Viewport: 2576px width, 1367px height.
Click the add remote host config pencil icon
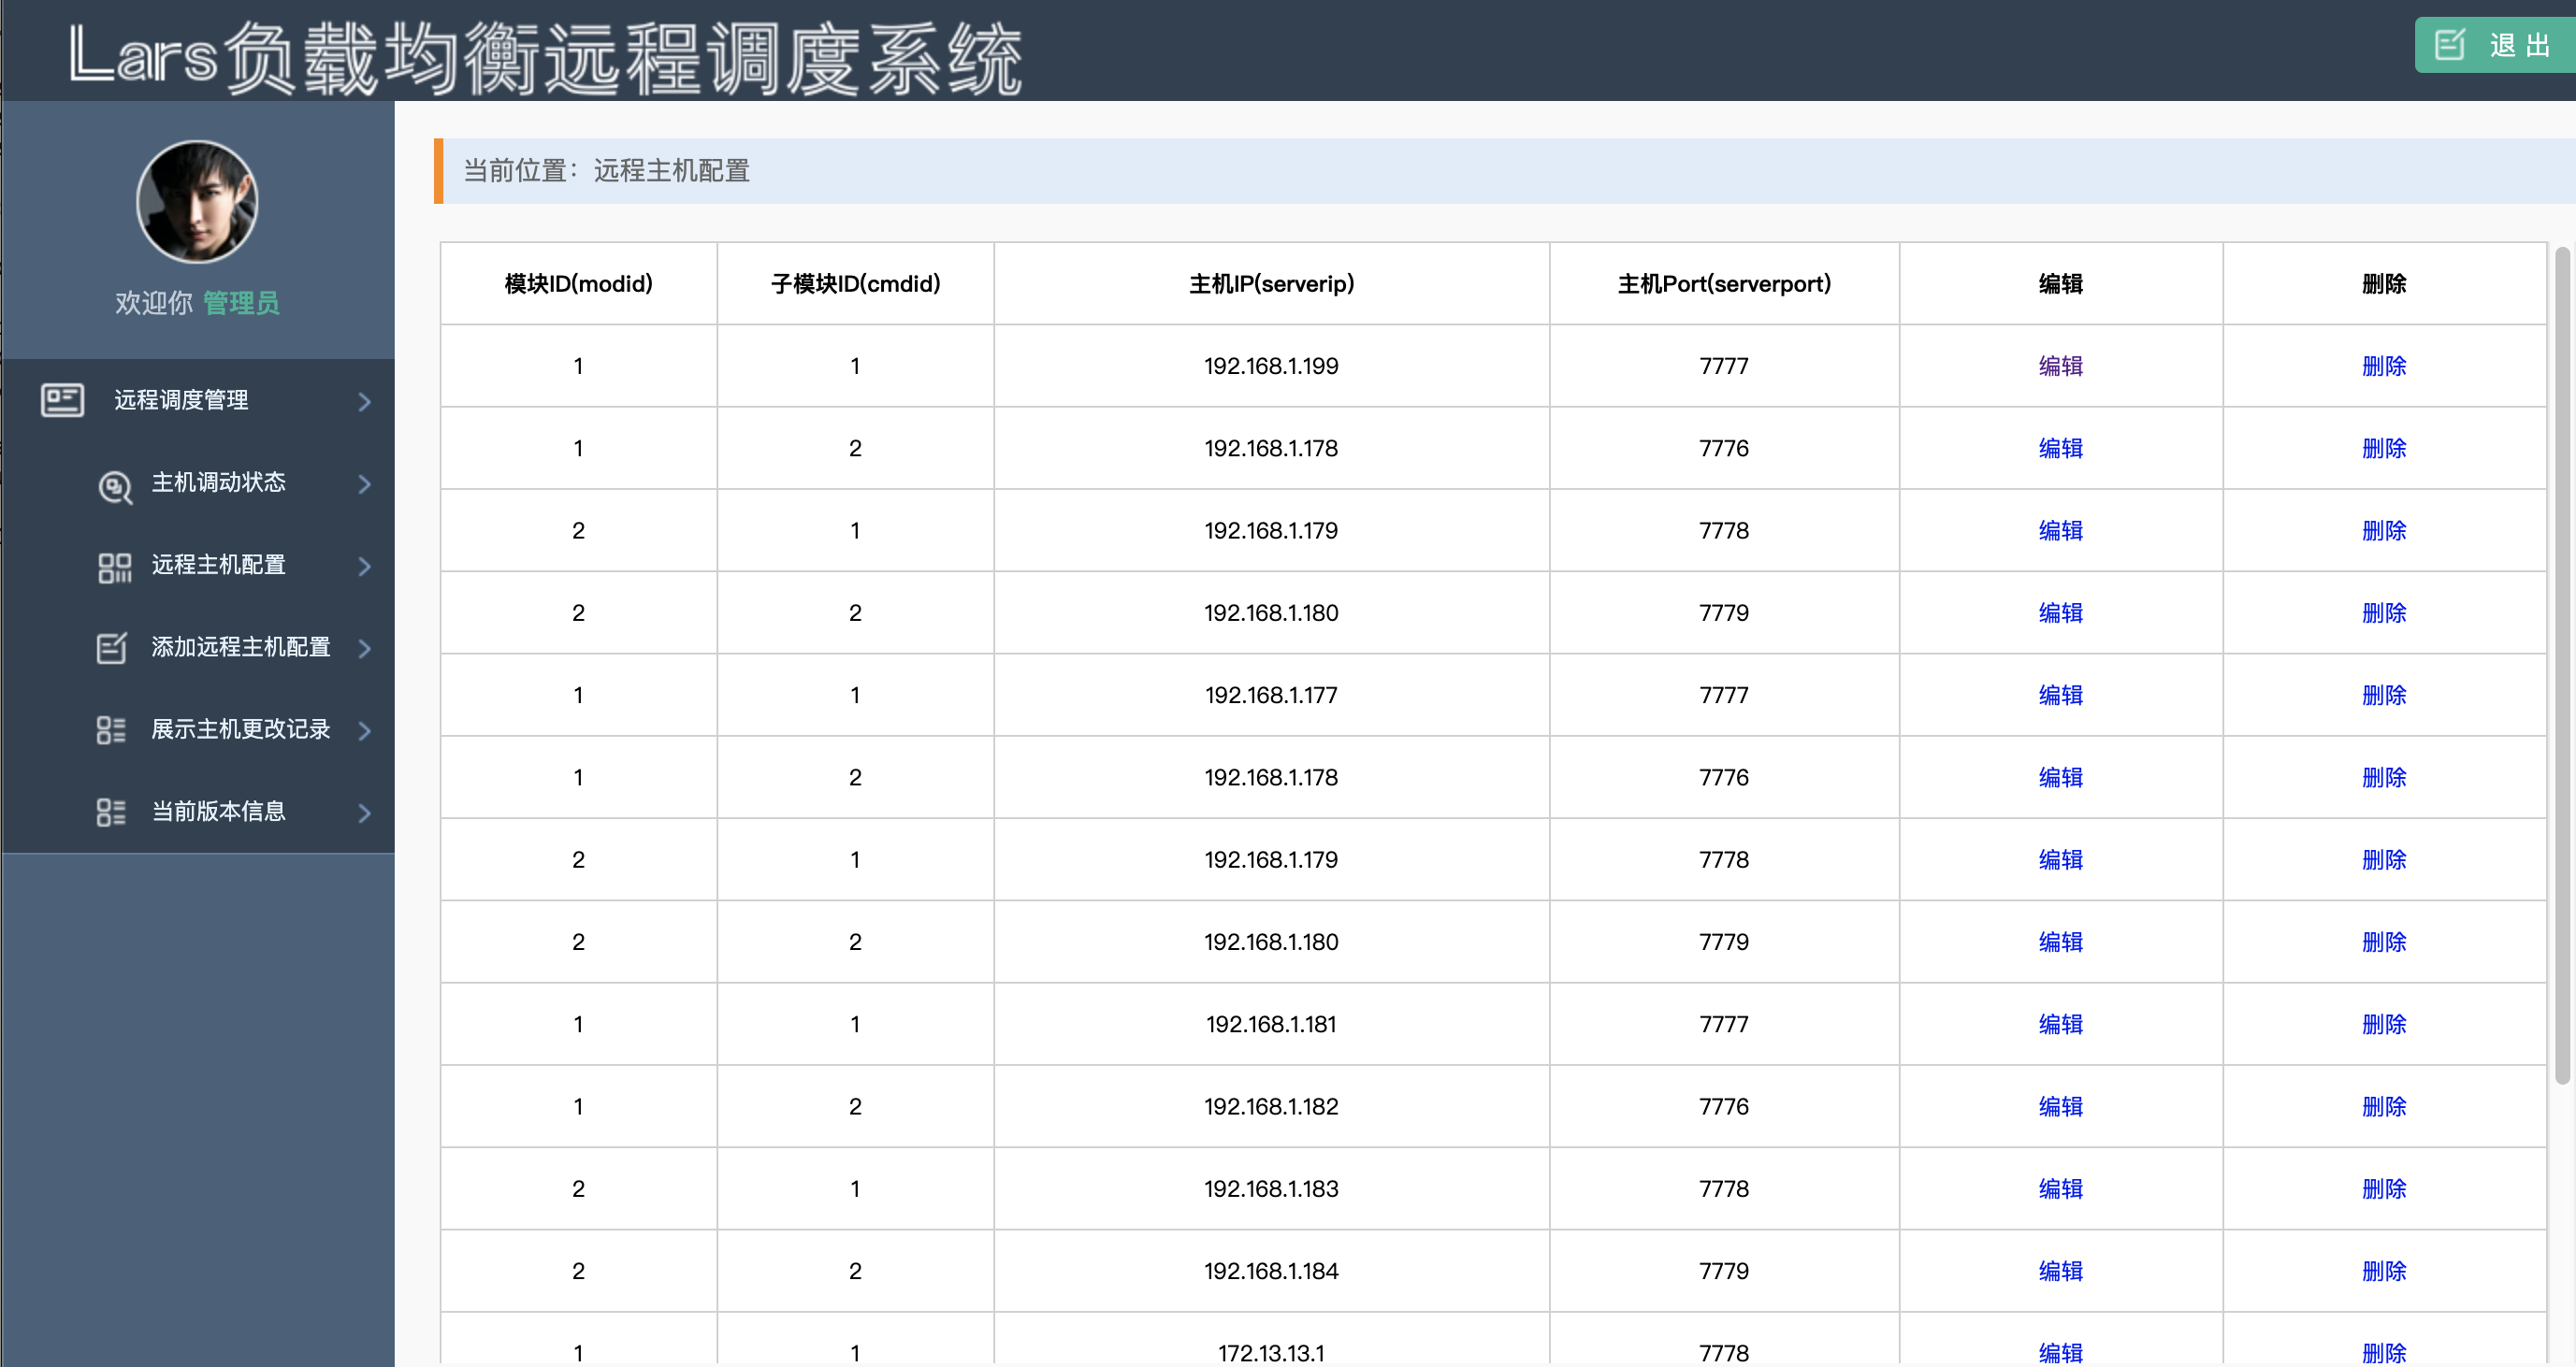point(111,648)
